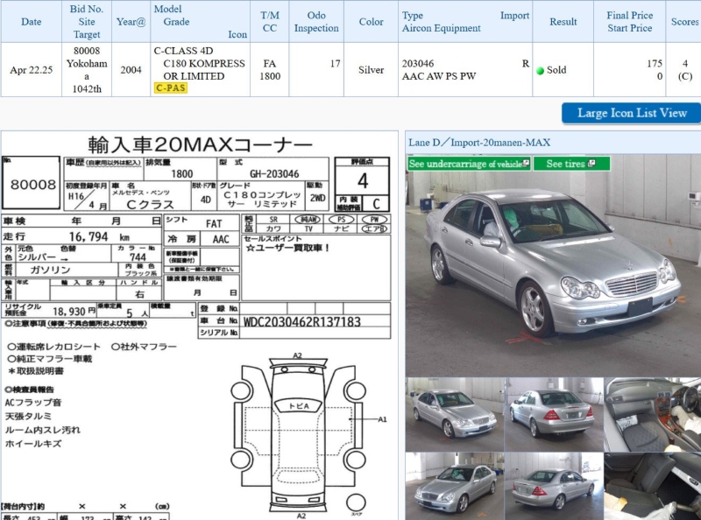Click the green Sold status dot
Image resolution: width=701 pixels, height=520 pixels.
[x=541, y=70]
